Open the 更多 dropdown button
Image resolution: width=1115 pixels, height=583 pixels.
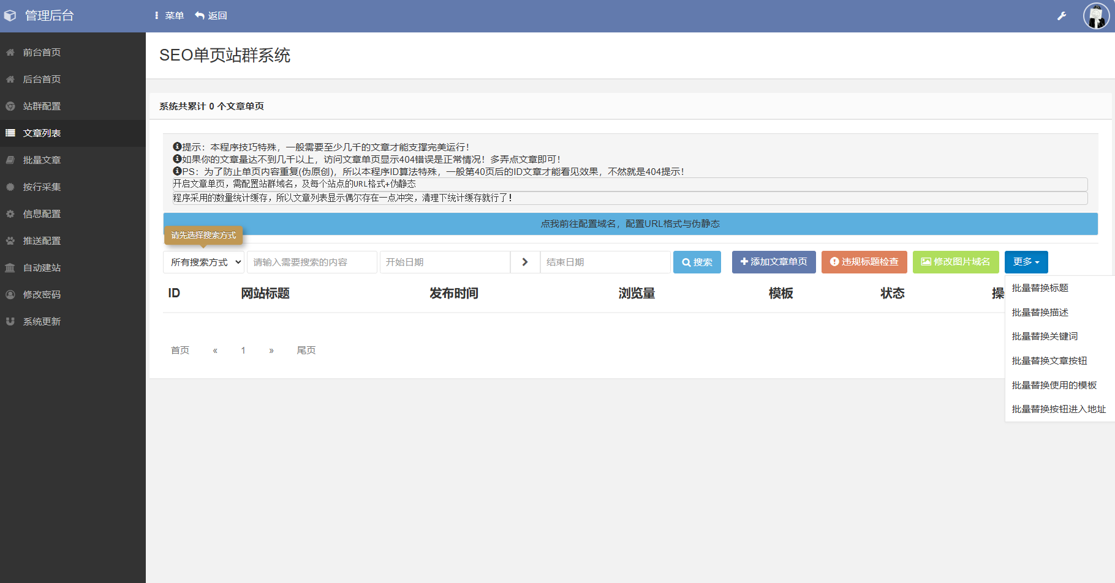coord(1026,262)
